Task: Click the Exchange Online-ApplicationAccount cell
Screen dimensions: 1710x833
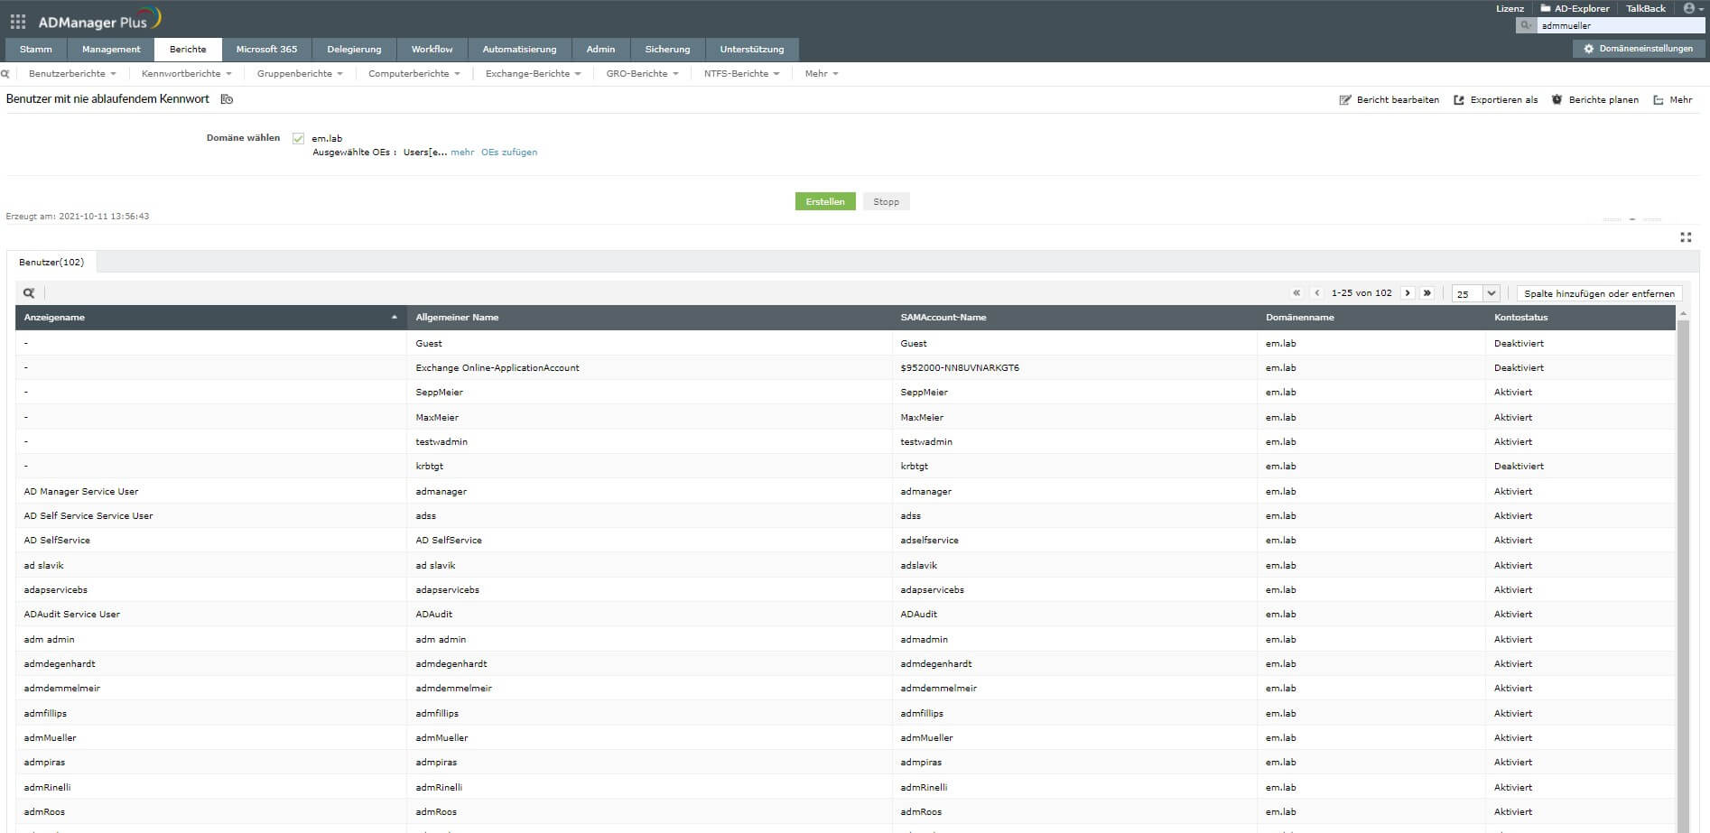Action: point(497,368)
